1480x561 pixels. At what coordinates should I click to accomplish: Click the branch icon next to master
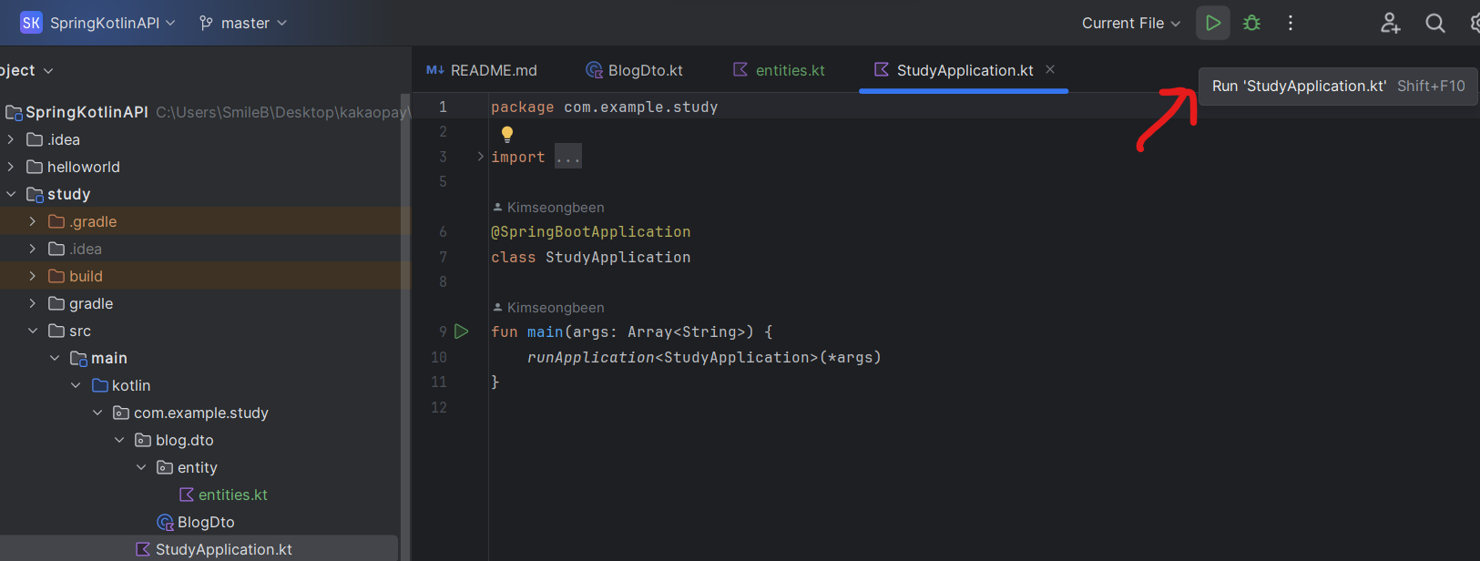point(207,23)
